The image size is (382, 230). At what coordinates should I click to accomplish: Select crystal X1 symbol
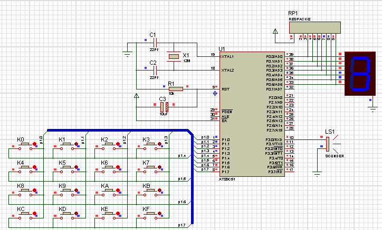click(174, 57)
